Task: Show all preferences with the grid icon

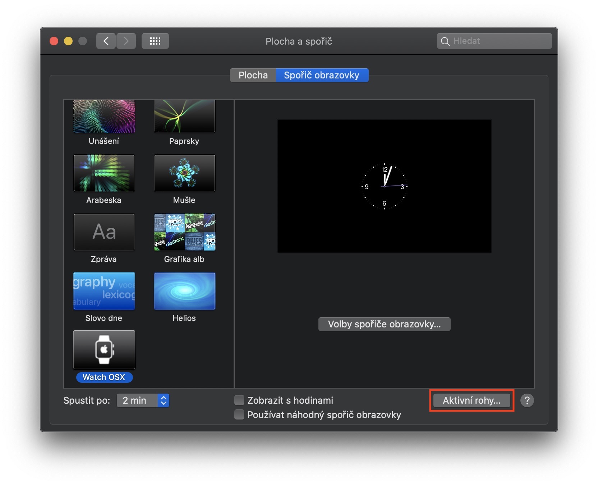Action: [155, 41]
